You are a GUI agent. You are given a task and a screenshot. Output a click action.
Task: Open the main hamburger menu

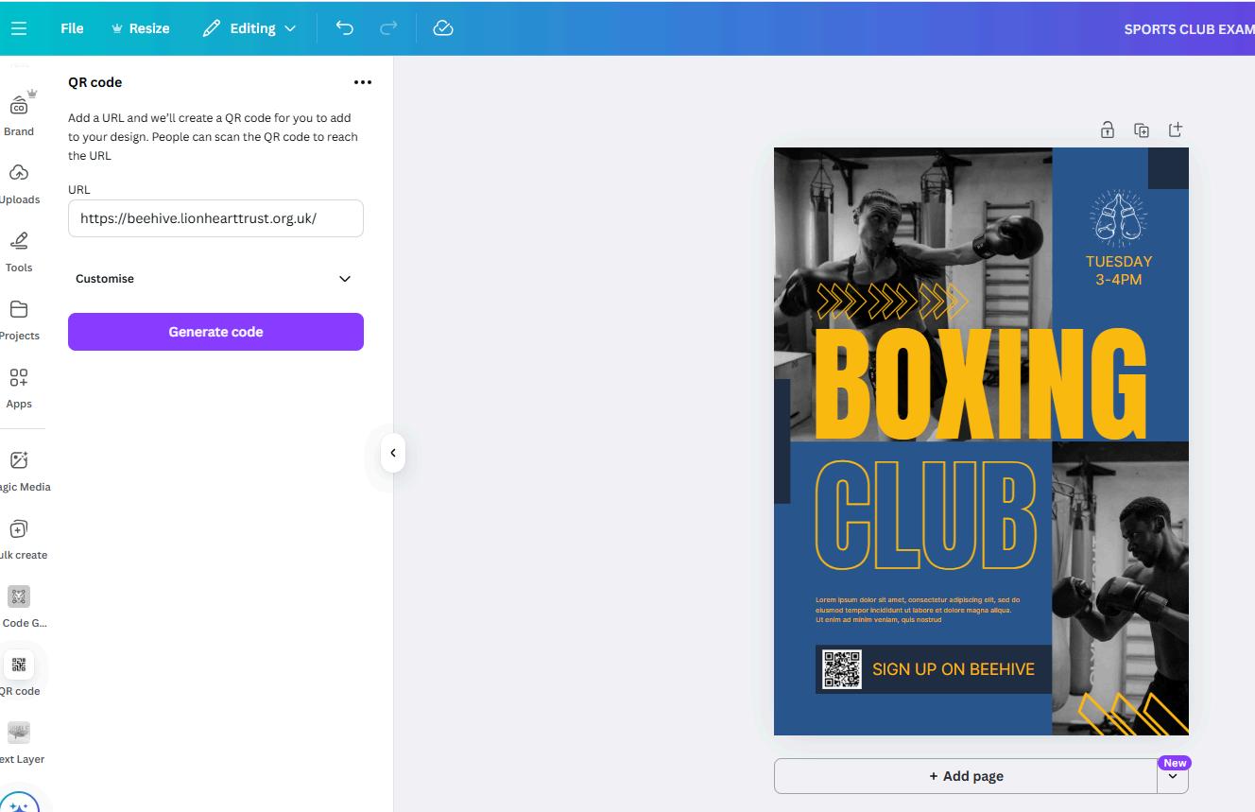coord(19,28)
